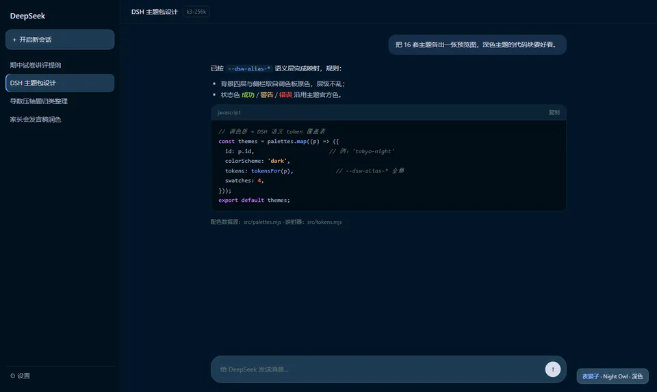Click the DSH 主题包设计 header title
The width and height of the screenshot is (657, 392).
154,12
